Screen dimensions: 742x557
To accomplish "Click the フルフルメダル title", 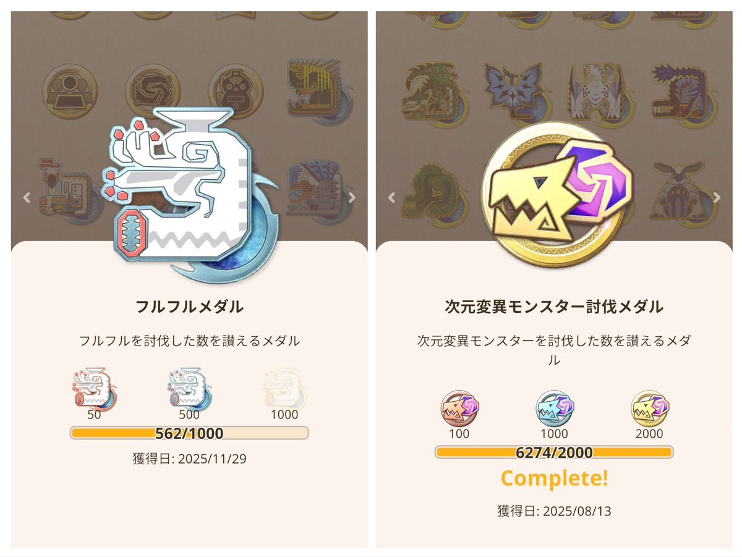I will [x=189, y=306].
